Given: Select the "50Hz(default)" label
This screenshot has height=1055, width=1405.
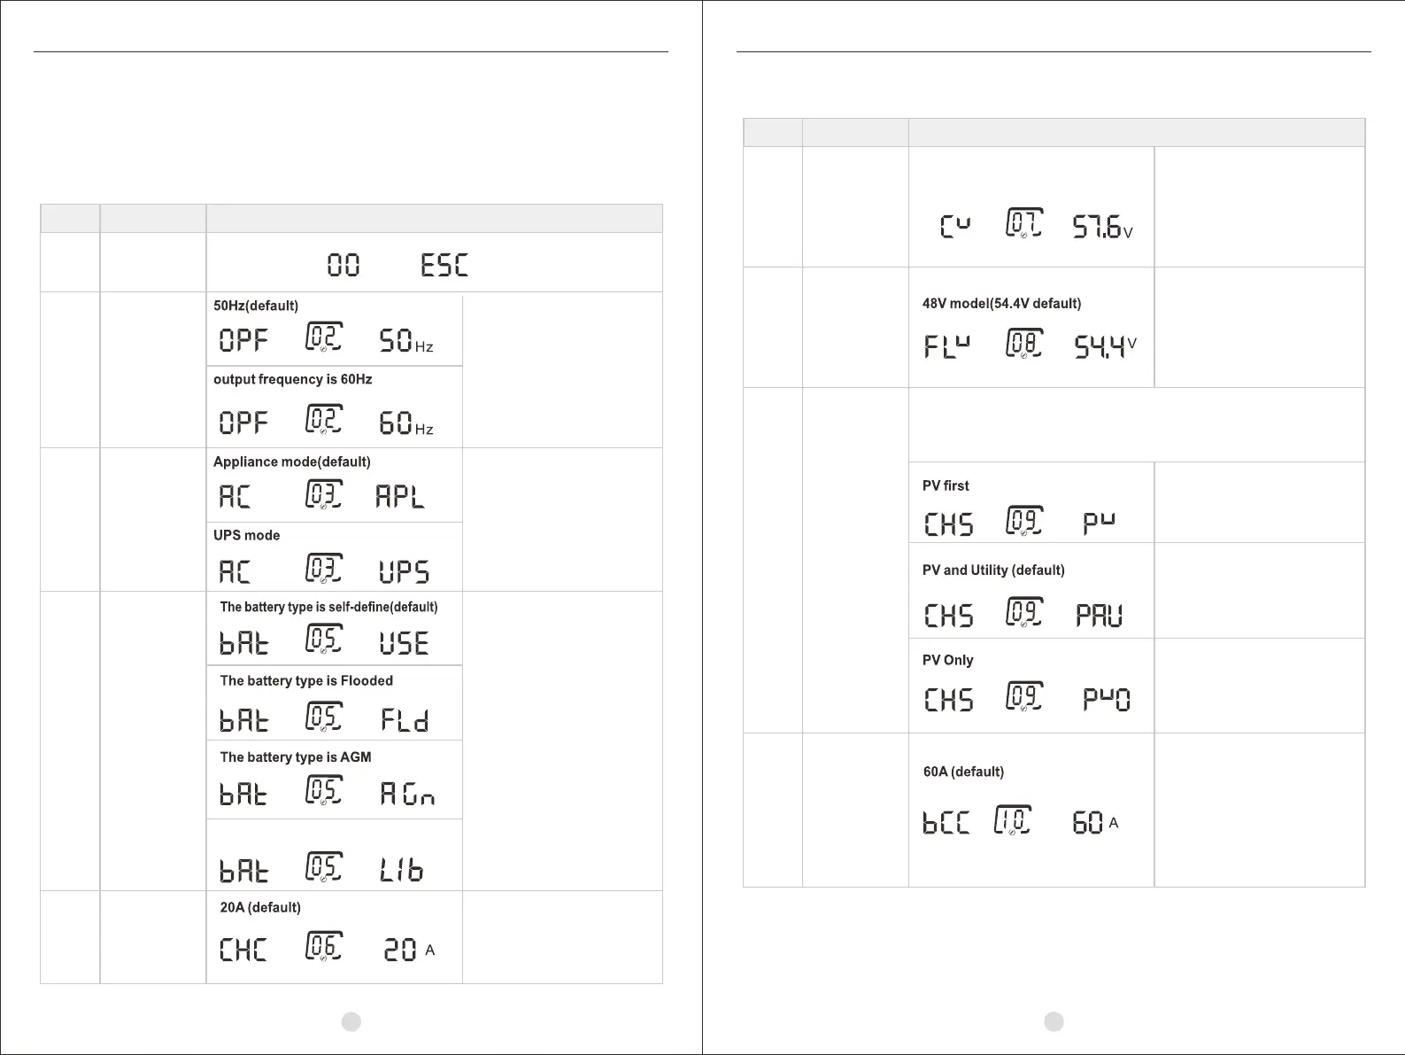Looking at the screenshot, I should [x=256, y=306].
